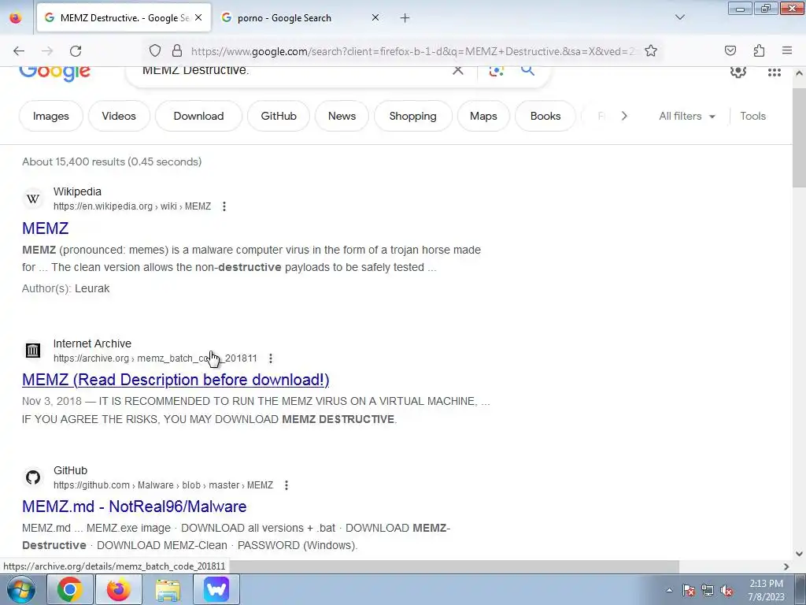The width and height of the screenshot is (806, 605).
Task: Click the Wikipedia URL breadcrumb
Action: point(132,206)
